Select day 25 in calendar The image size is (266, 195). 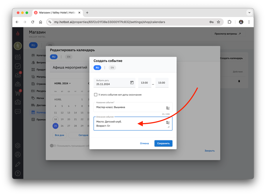56,126
